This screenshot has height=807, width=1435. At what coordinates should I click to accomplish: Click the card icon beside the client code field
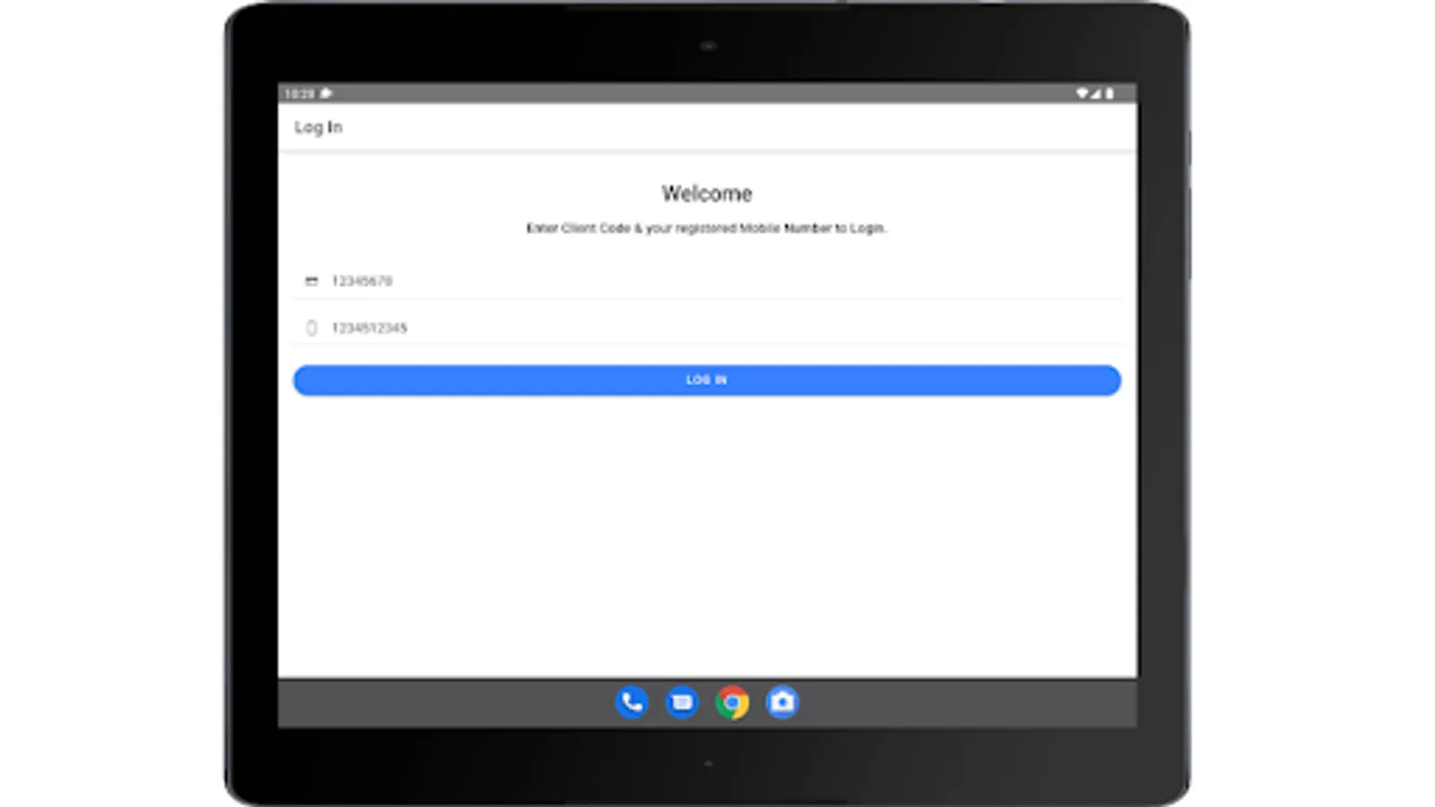(311, 280)
